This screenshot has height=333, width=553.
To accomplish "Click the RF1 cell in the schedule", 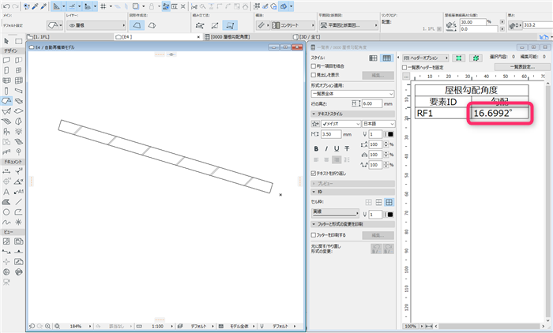I will click(x=443, y=113).
